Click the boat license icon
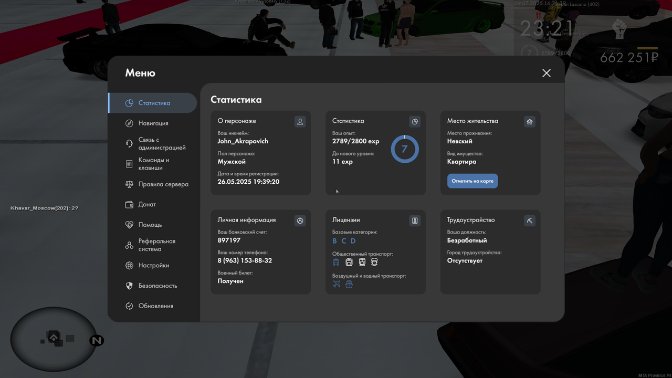Screen dimensions: 672x378 tap(349, 284)
